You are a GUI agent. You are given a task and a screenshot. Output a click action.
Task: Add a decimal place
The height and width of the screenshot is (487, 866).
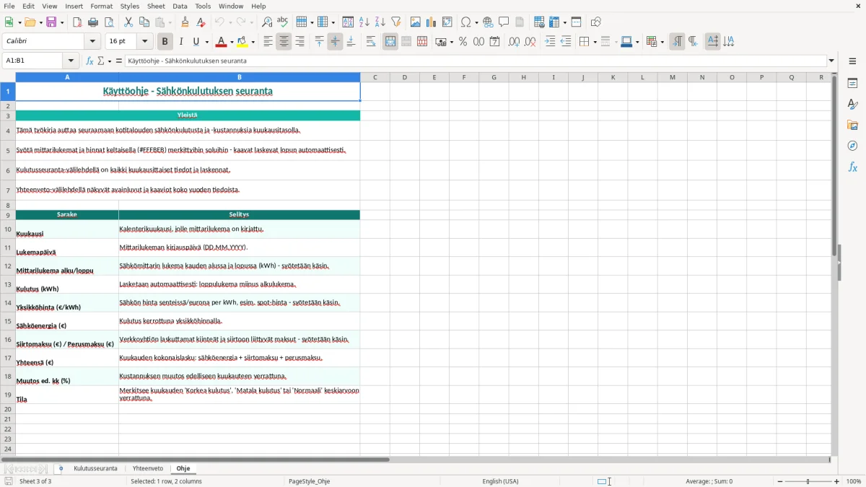pos(514,42)
